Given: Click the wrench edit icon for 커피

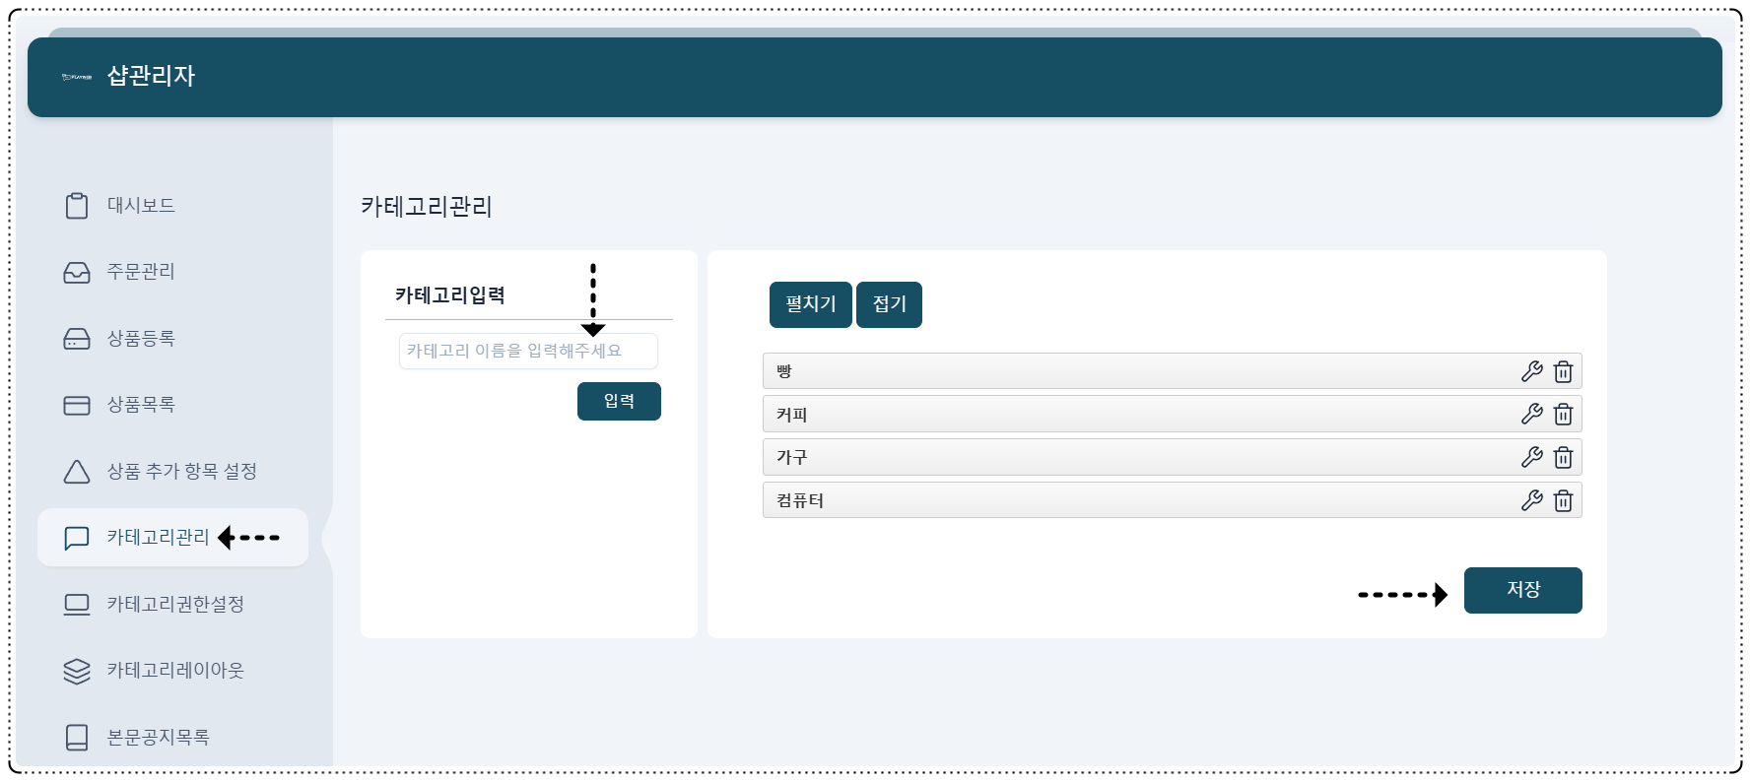Looking at the screenshot, I should [1531, 414].
